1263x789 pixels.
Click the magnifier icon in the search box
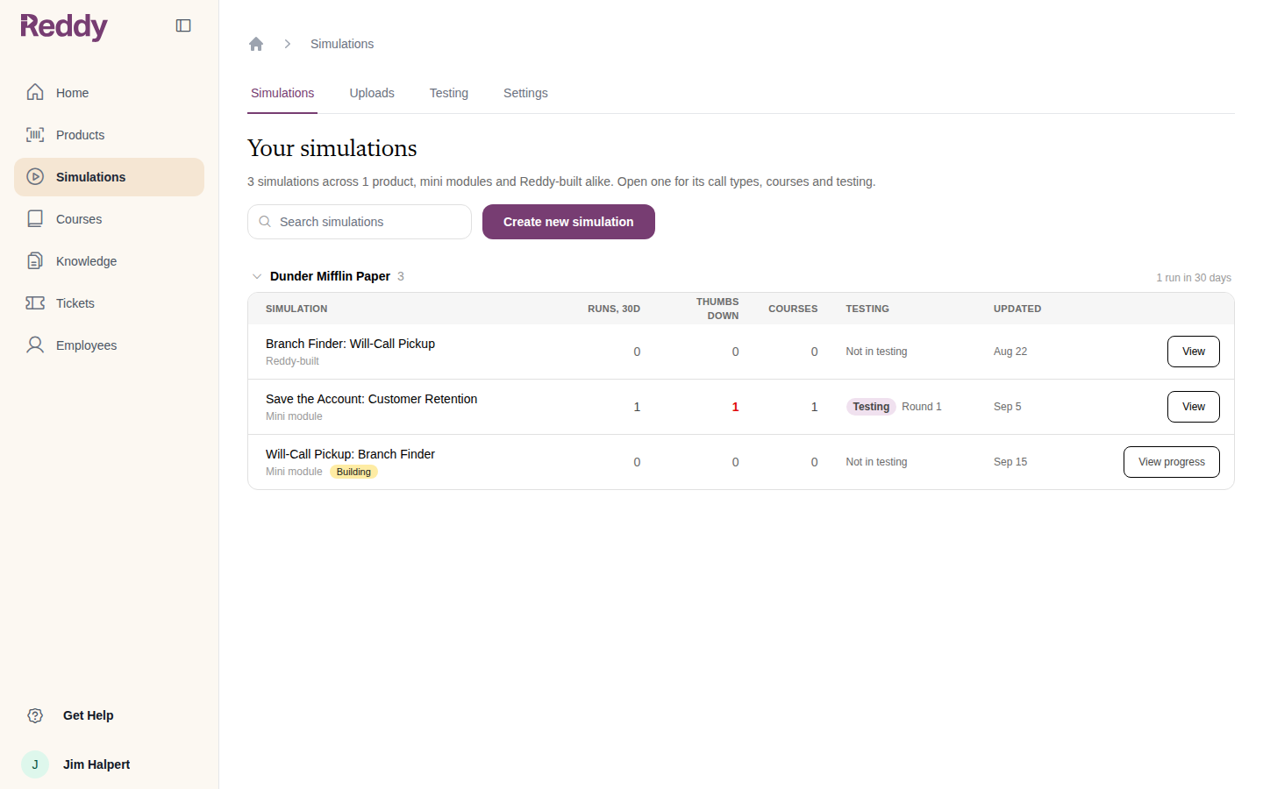[265, 222]
